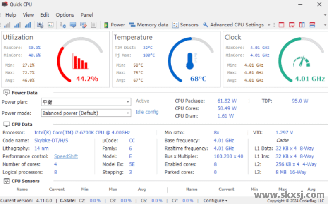
Task: Click the Idle config link
Action: click(147, 112)
